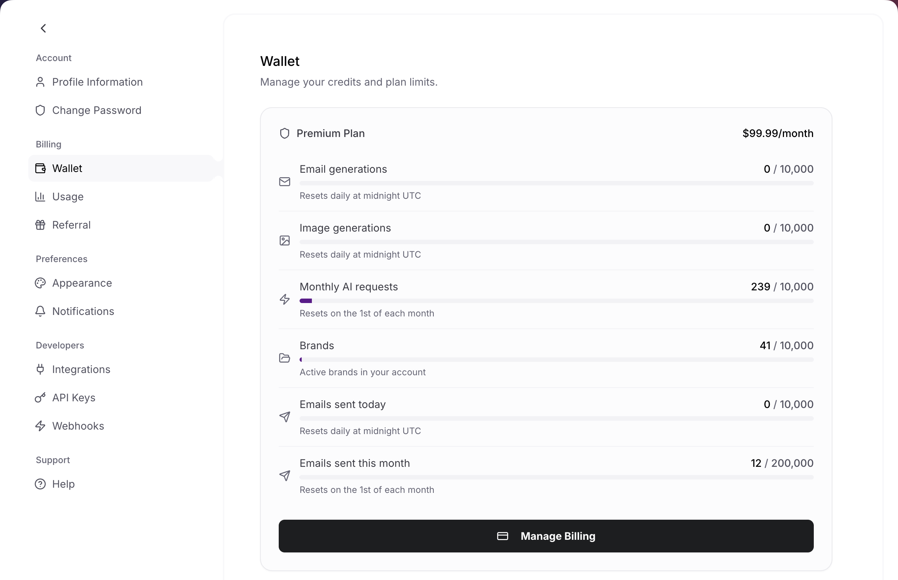Viewport: 898px width, 580px height.
Task: Go to Profile Information settings
Action: click(97, 82)
